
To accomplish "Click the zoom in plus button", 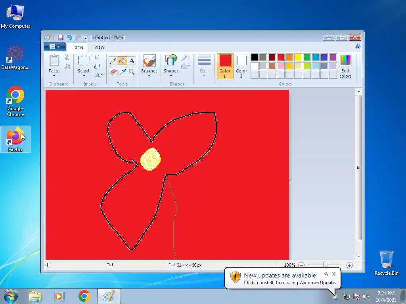I will tap(350, 265).
